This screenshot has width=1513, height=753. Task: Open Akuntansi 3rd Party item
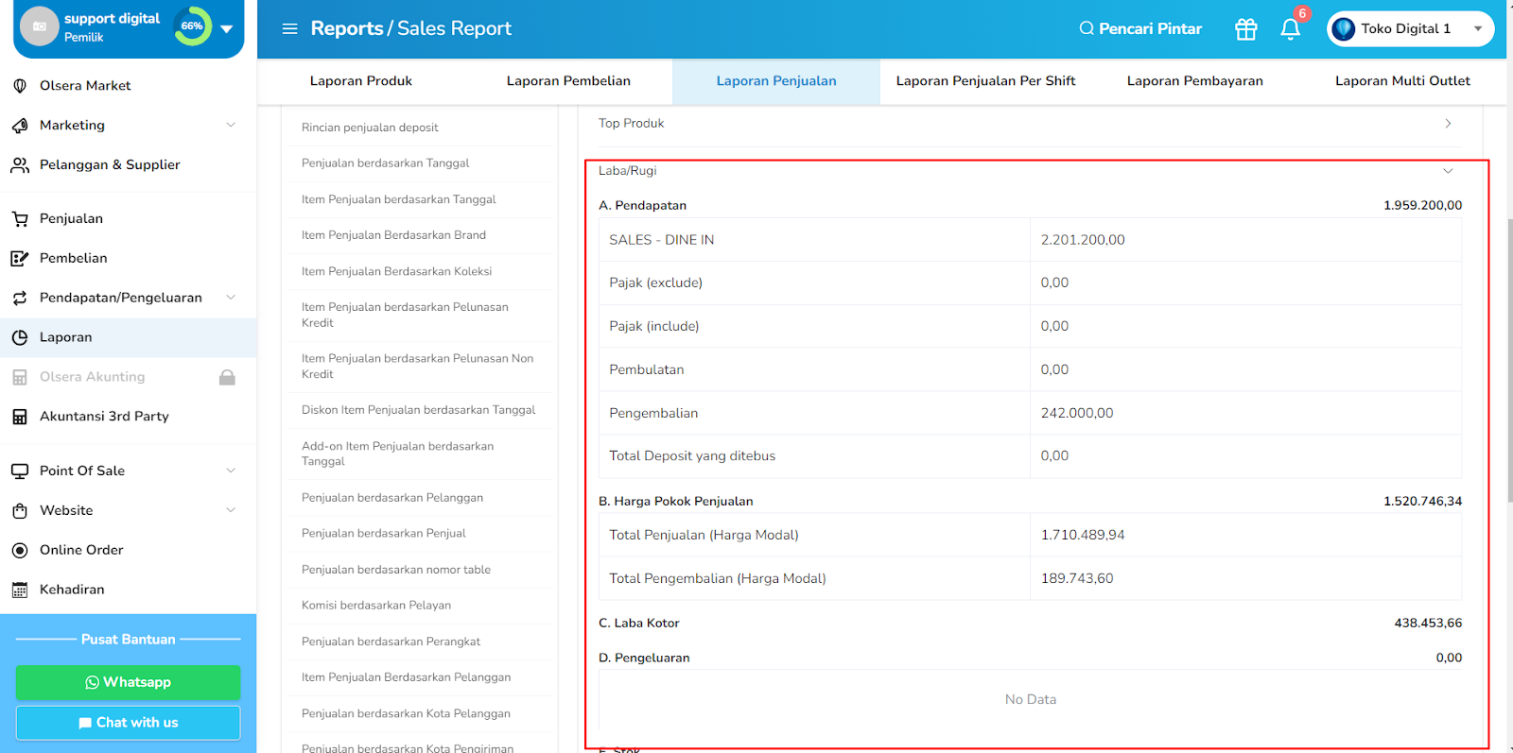point(104,416)
